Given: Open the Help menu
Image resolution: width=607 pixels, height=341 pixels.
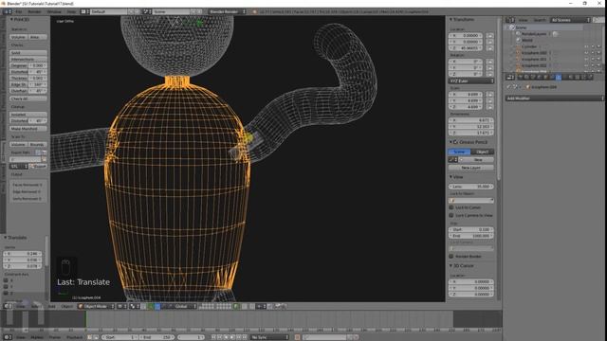Looking at the screenshot, I should 72,12.
